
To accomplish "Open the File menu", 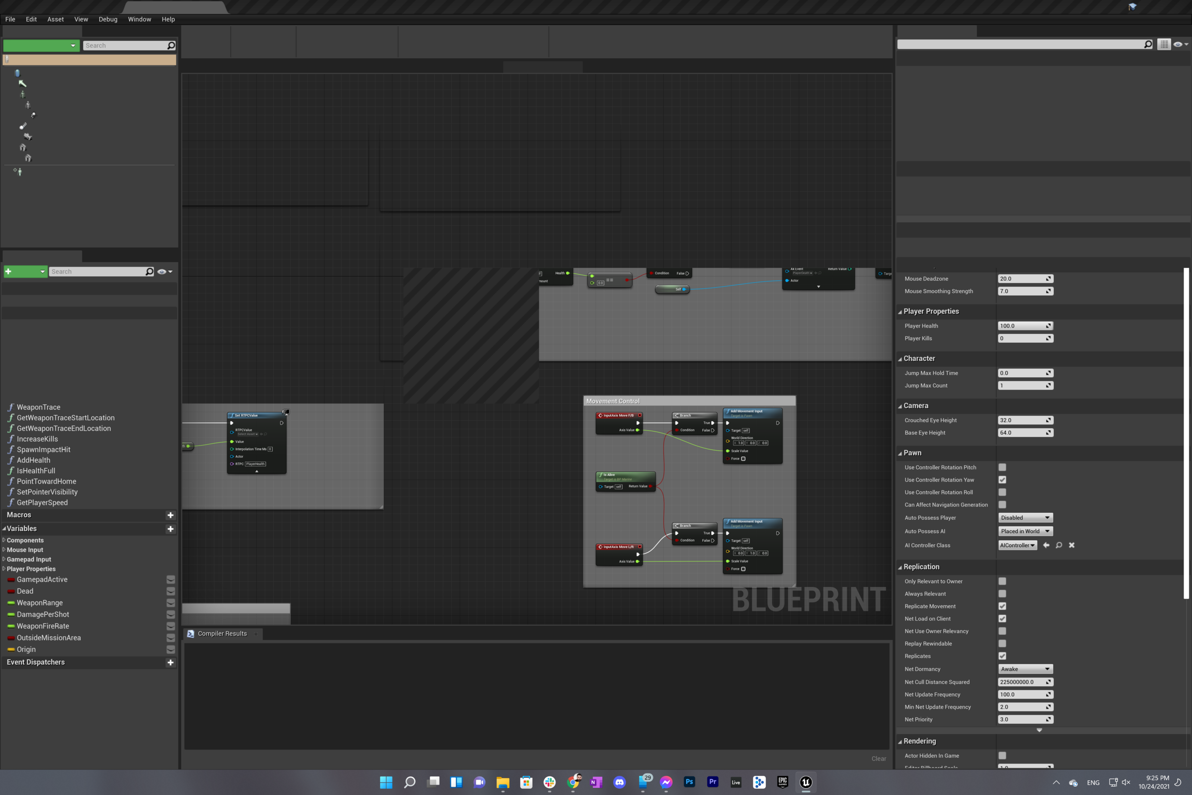I will (10, 19).
